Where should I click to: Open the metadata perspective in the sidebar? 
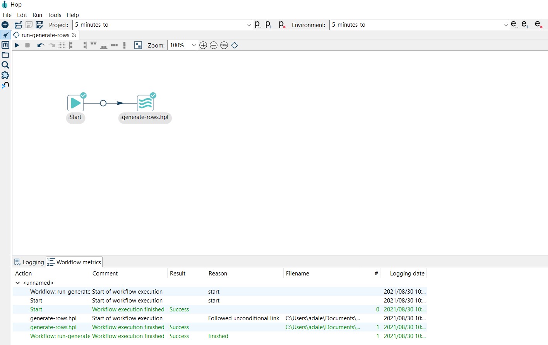click(5, 45)
